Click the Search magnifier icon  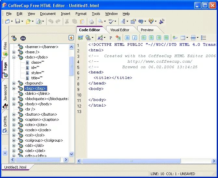tap(101, 21)
